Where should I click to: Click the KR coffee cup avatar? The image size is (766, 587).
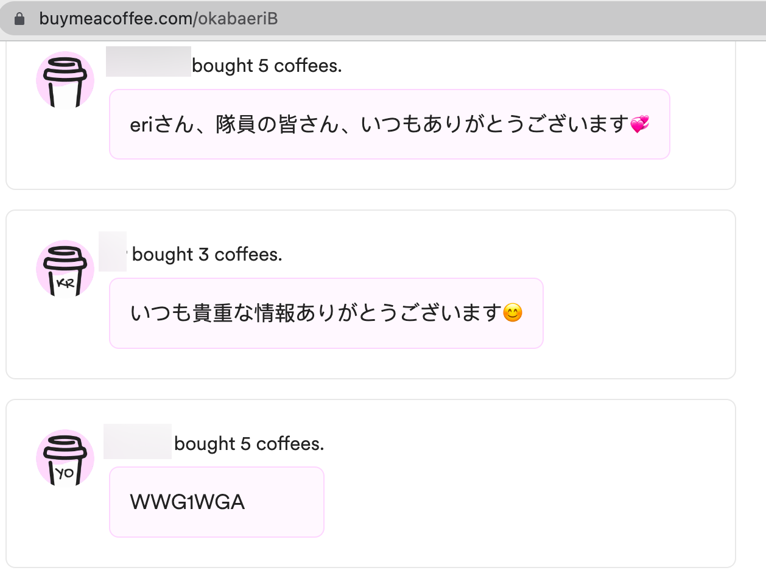pos(65,270)
